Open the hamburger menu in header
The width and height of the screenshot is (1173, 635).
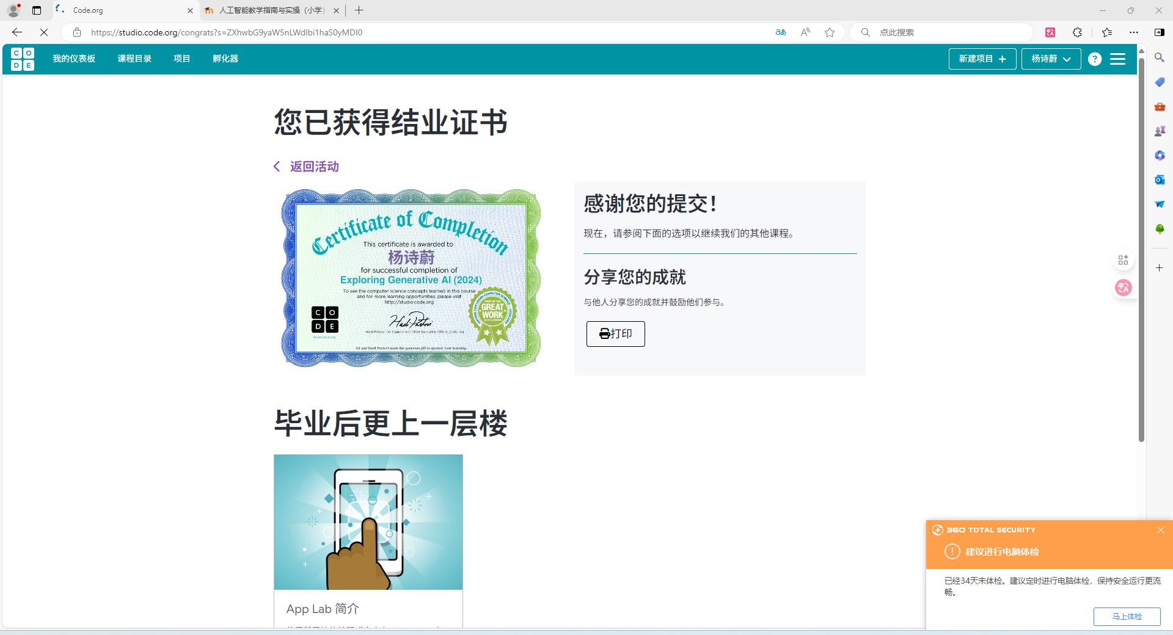pyautogui.click(x=1117, y=59)
